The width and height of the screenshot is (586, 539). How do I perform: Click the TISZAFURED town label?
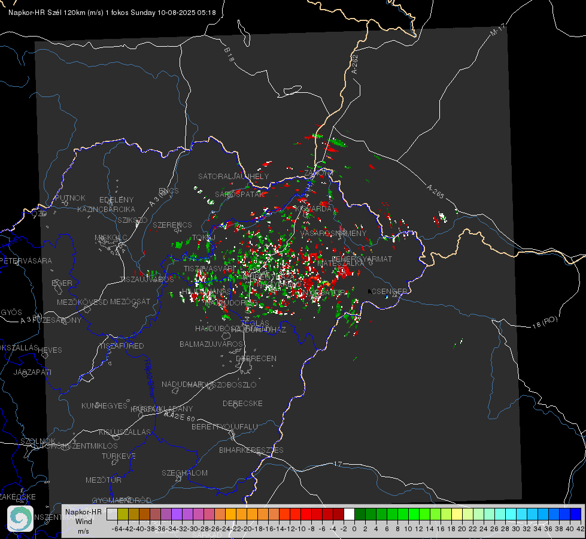click(122, 346)
